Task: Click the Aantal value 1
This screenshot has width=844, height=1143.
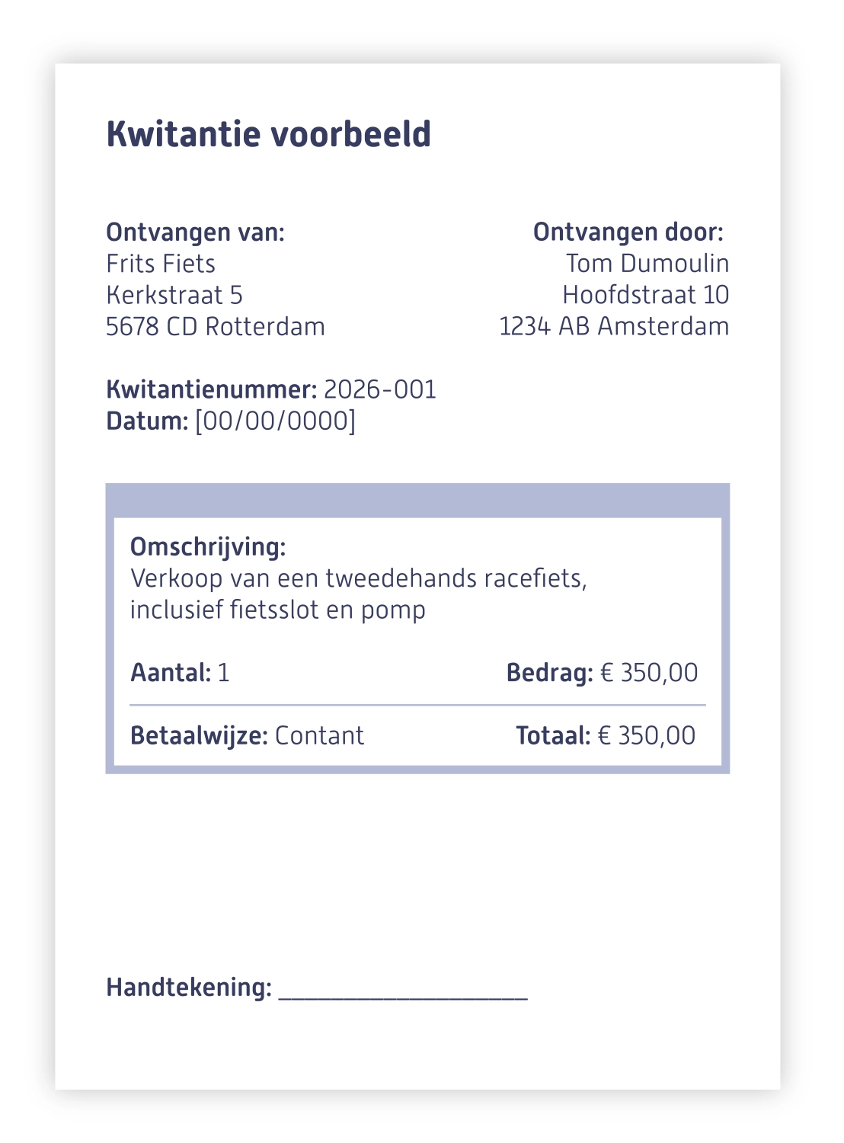Action: coord(223,673)
